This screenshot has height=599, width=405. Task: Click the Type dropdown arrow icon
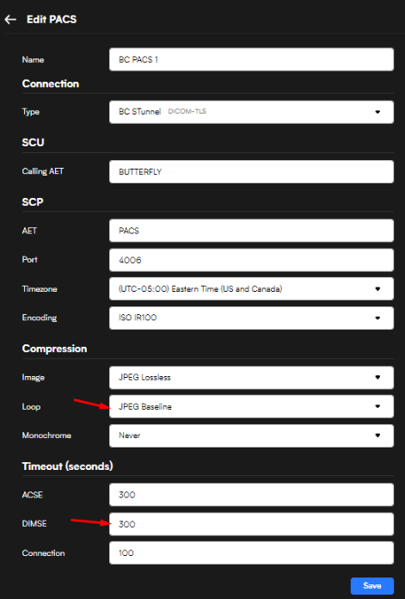click(377, 112)
